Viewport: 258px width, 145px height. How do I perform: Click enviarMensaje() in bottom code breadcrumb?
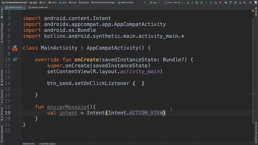48,144
